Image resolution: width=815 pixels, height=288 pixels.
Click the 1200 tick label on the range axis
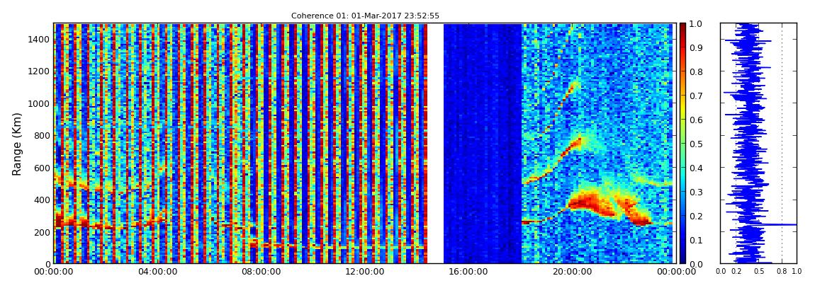click(x=39, y=71)
